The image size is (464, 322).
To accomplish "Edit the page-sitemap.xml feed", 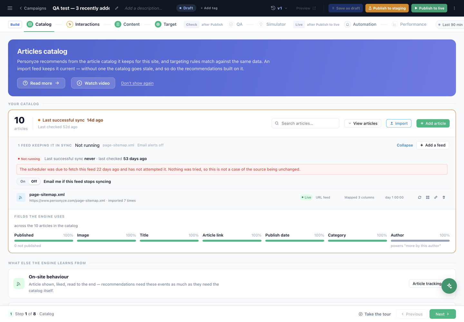I will [x=436, y=197].
